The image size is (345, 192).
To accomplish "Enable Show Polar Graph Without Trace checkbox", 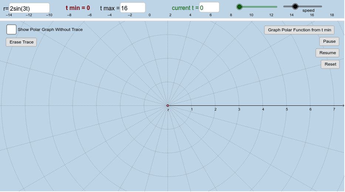I will click(x=11, y=29).
